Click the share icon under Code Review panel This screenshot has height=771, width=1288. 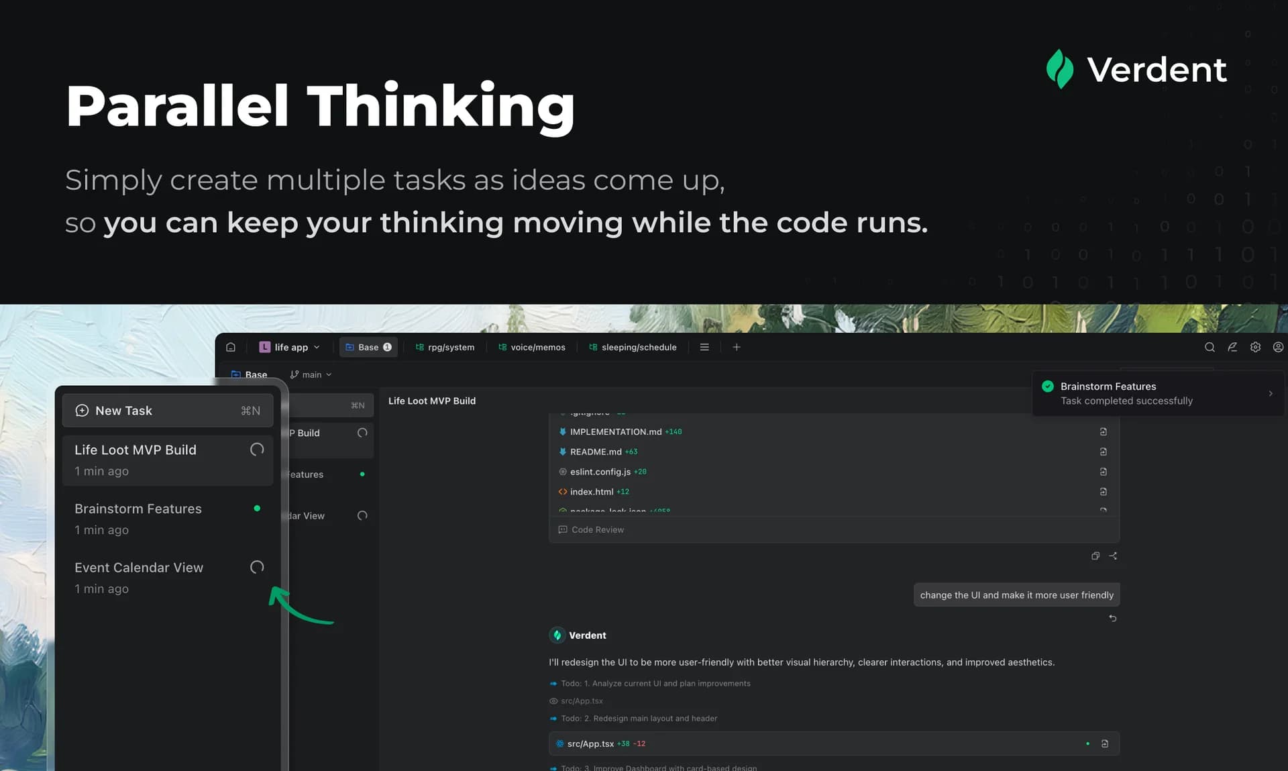coord(1113,556)
